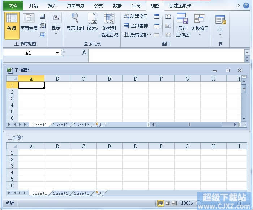Click vertical scrollbar thumb in 工作簿1

tap(244, 89)
